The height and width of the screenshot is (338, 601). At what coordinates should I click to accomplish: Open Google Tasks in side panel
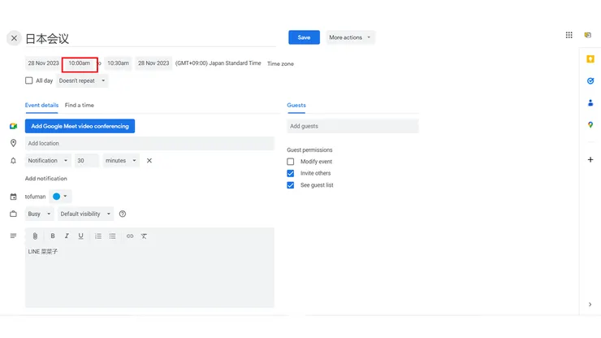(x=590, y=80)
